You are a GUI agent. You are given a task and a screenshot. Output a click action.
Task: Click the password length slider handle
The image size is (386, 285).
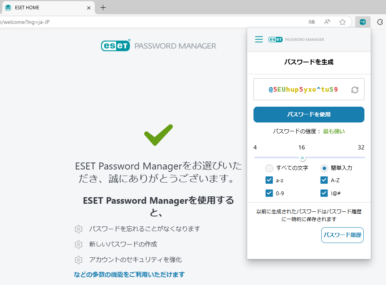302,158
